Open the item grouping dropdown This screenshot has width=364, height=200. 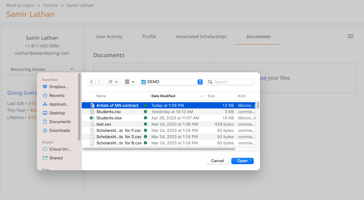point(129,82)
